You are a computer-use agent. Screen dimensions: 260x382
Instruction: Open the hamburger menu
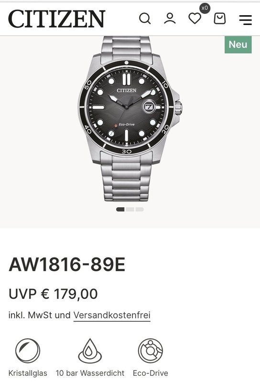click(x=245, y=20)
